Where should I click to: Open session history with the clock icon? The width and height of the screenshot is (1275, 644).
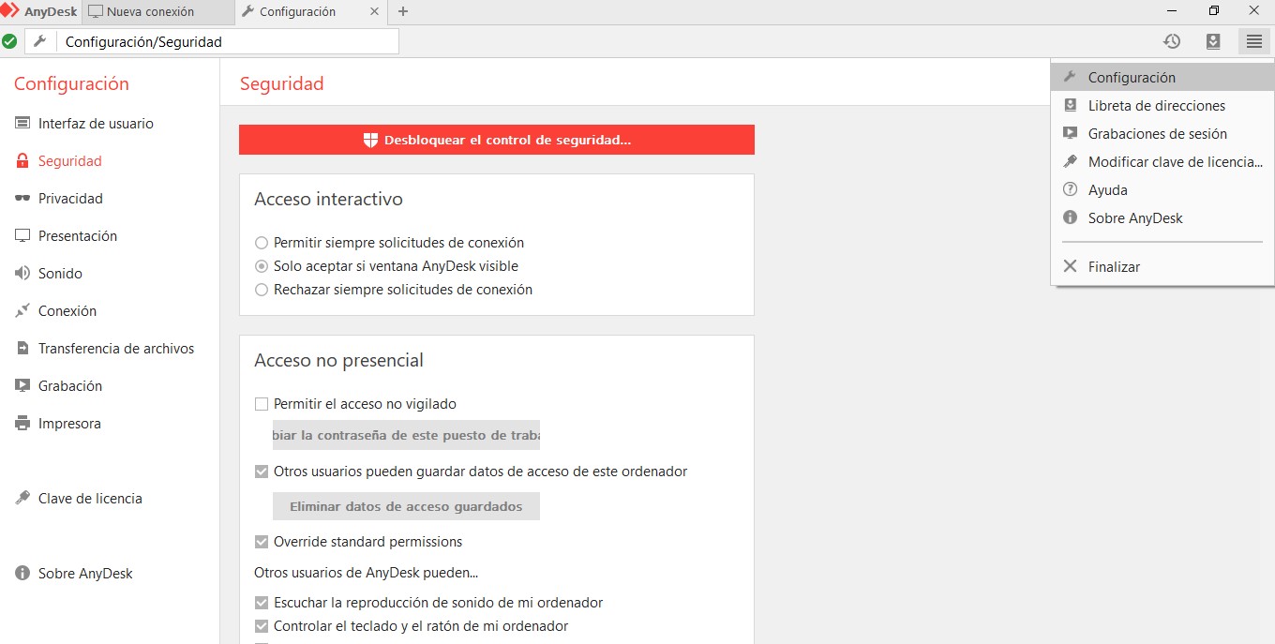point(1171,41)
